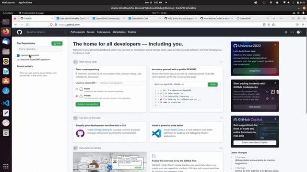The image size is (307, 172).
Task: Open Codespaces in GitHub header
Action: tap(104, 32)
